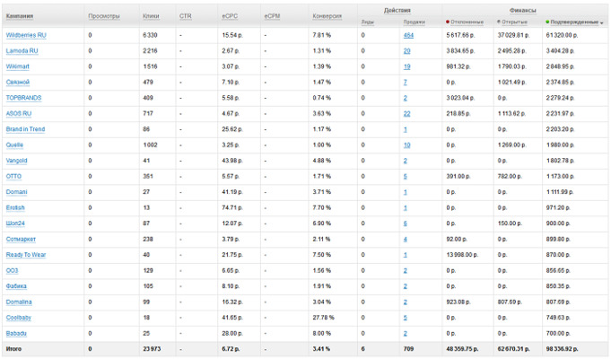The width and height of the screenshot is (611, 359).
Task: Sort by Лиды sub-column header
Action: pyautogui.click(x=368, y=22)
